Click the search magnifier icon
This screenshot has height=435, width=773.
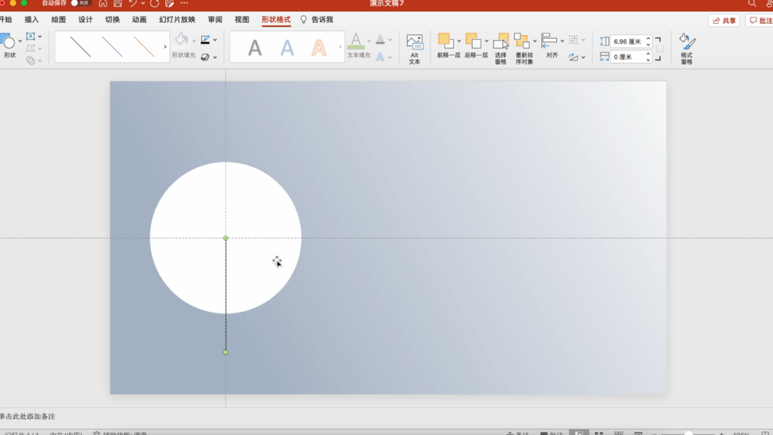pos(752,4)
